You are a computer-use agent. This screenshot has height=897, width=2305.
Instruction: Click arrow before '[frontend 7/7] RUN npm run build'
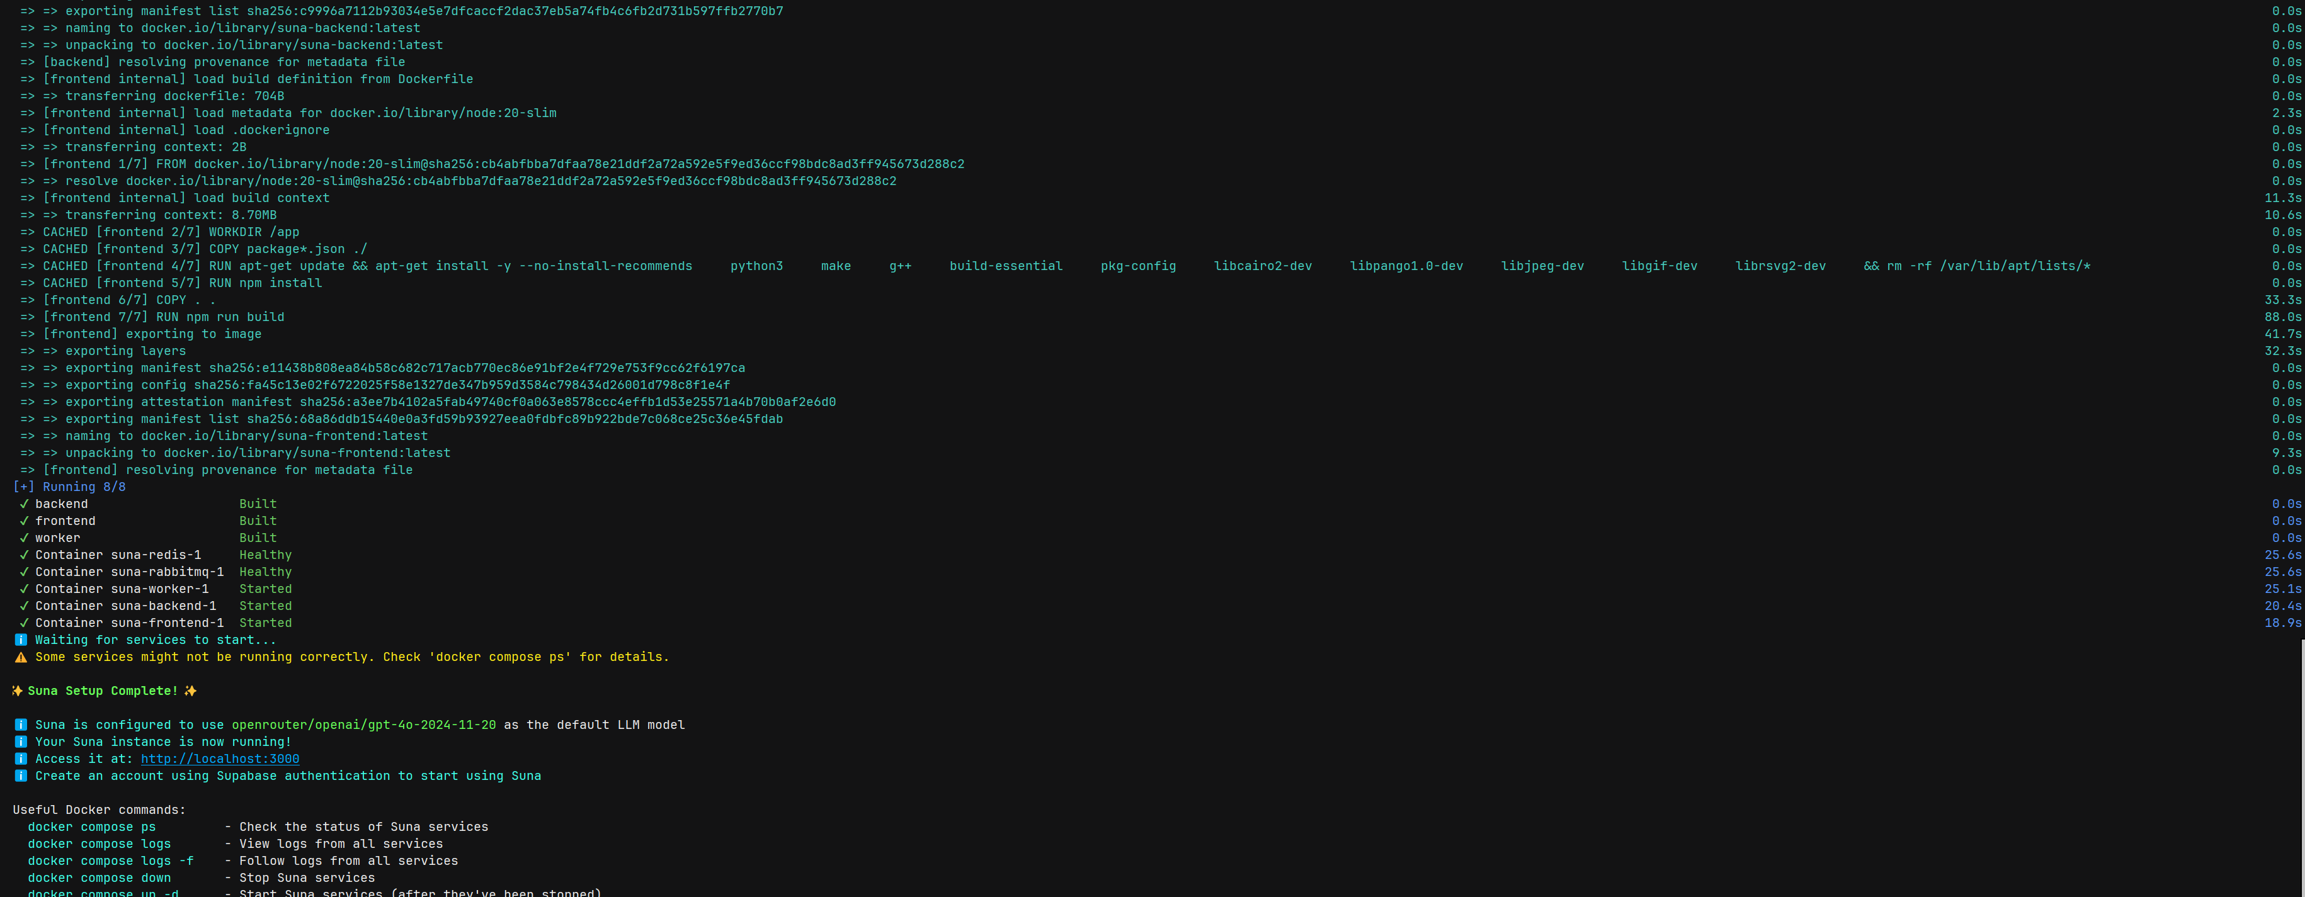click(28, 317)
